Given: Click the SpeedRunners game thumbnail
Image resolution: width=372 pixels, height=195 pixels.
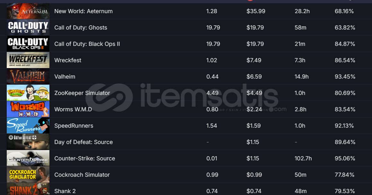Looking at the screenshot, I should (x=28, y=126).
